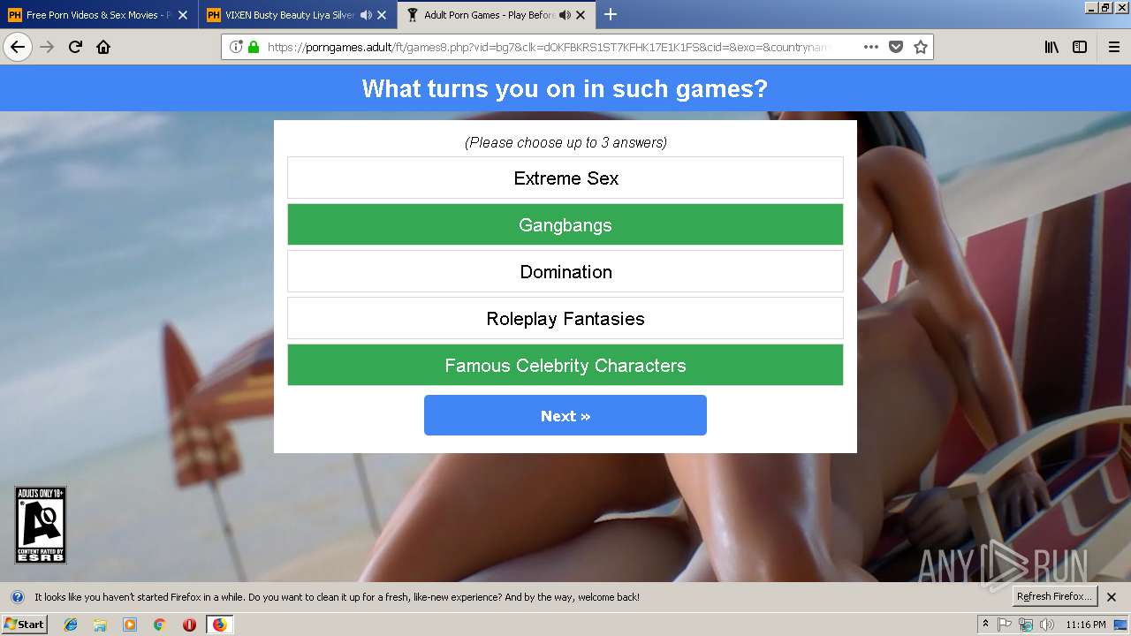
Task: Pick the Roleplay Fantasies answer
Action: (565, 318)
